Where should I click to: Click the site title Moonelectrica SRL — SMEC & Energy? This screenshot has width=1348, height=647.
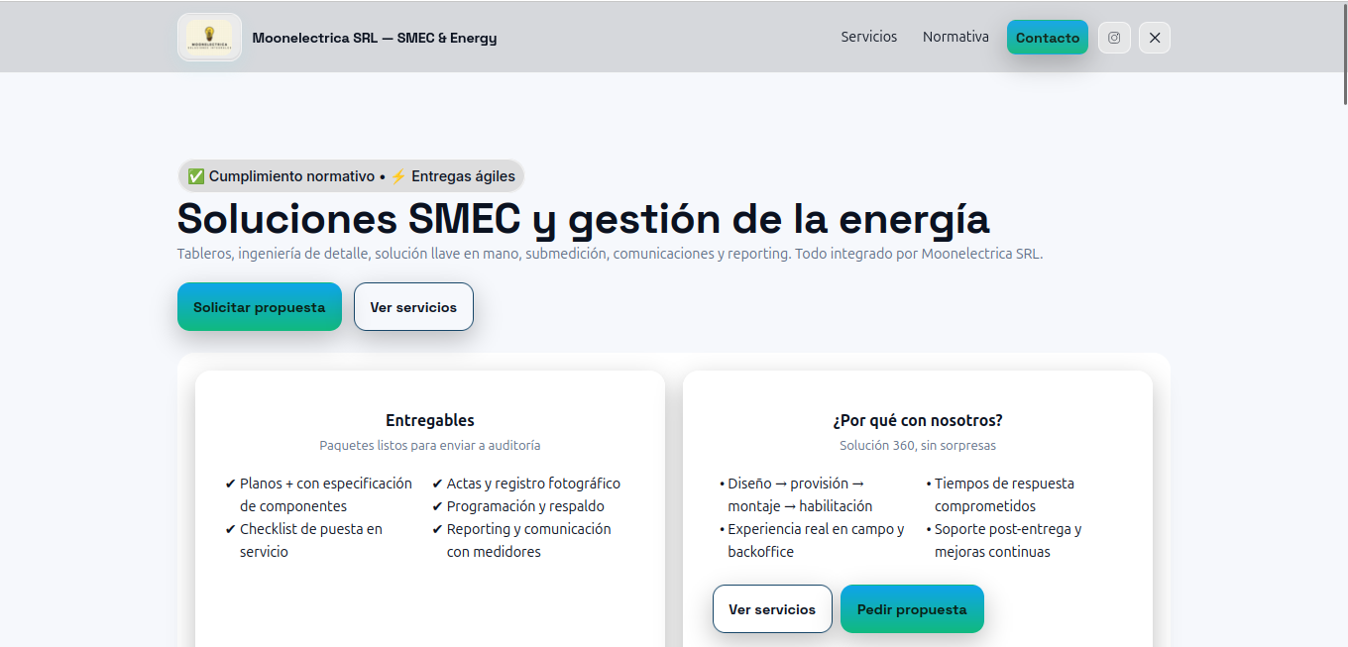(x=375, y=37)
